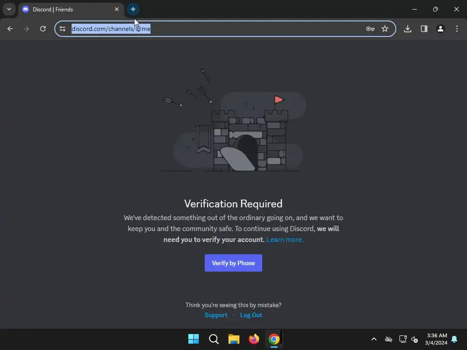467x350 pixels.
Task: Restore down the Chrome window
Action: [x=436, y=9]
